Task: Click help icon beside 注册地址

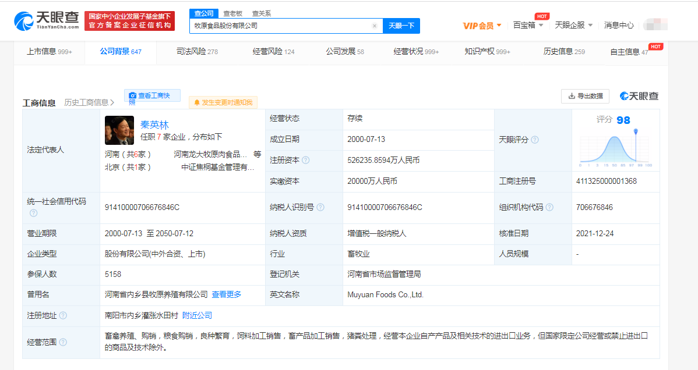Action: pos(63,315)
